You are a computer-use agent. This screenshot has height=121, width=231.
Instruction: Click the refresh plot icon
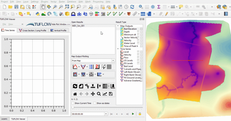point(75,86)
